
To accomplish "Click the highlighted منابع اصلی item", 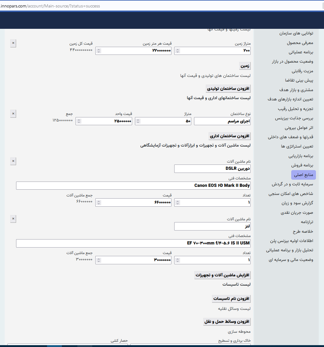I will [304, 175].
